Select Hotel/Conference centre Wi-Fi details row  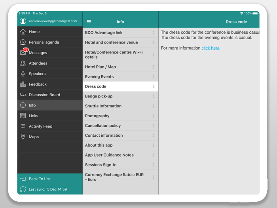click(120, 55)
